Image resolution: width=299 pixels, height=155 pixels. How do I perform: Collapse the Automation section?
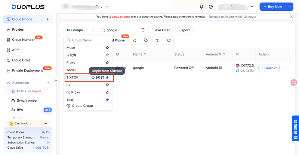(47, 83)
